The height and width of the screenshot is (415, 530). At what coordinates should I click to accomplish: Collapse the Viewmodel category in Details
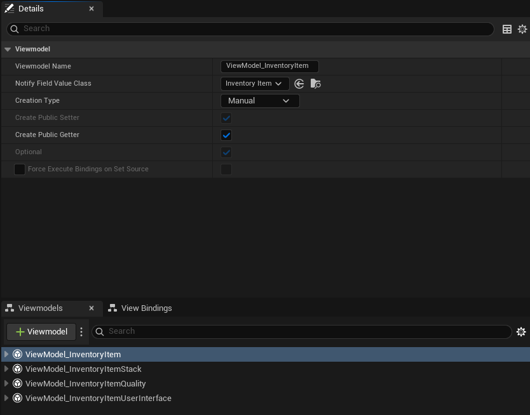click(x=7, y=49)
